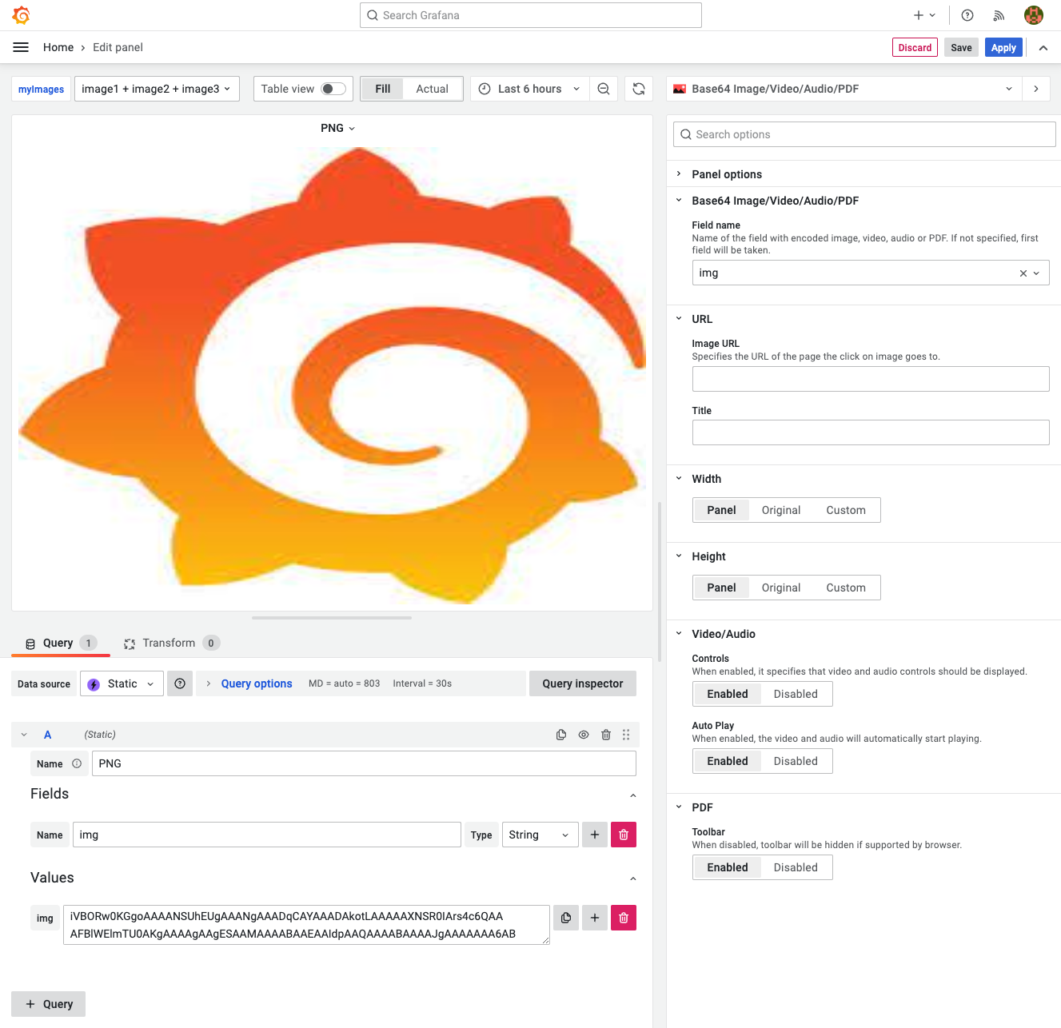The image size is (1061, 1028).
Task: Duplicate query A with copy icon
Action: pos(561,735)
